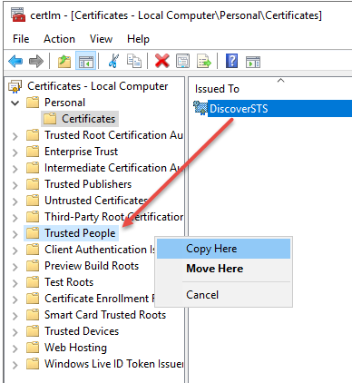Expand the Enterprise Trust node

click(x=15, y=152)
